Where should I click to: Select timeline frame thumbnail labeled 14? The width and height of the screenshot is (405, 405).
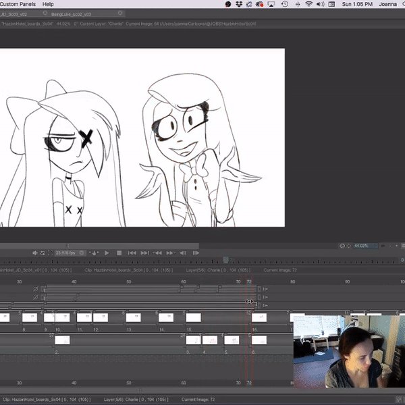[x=166, y=317]
